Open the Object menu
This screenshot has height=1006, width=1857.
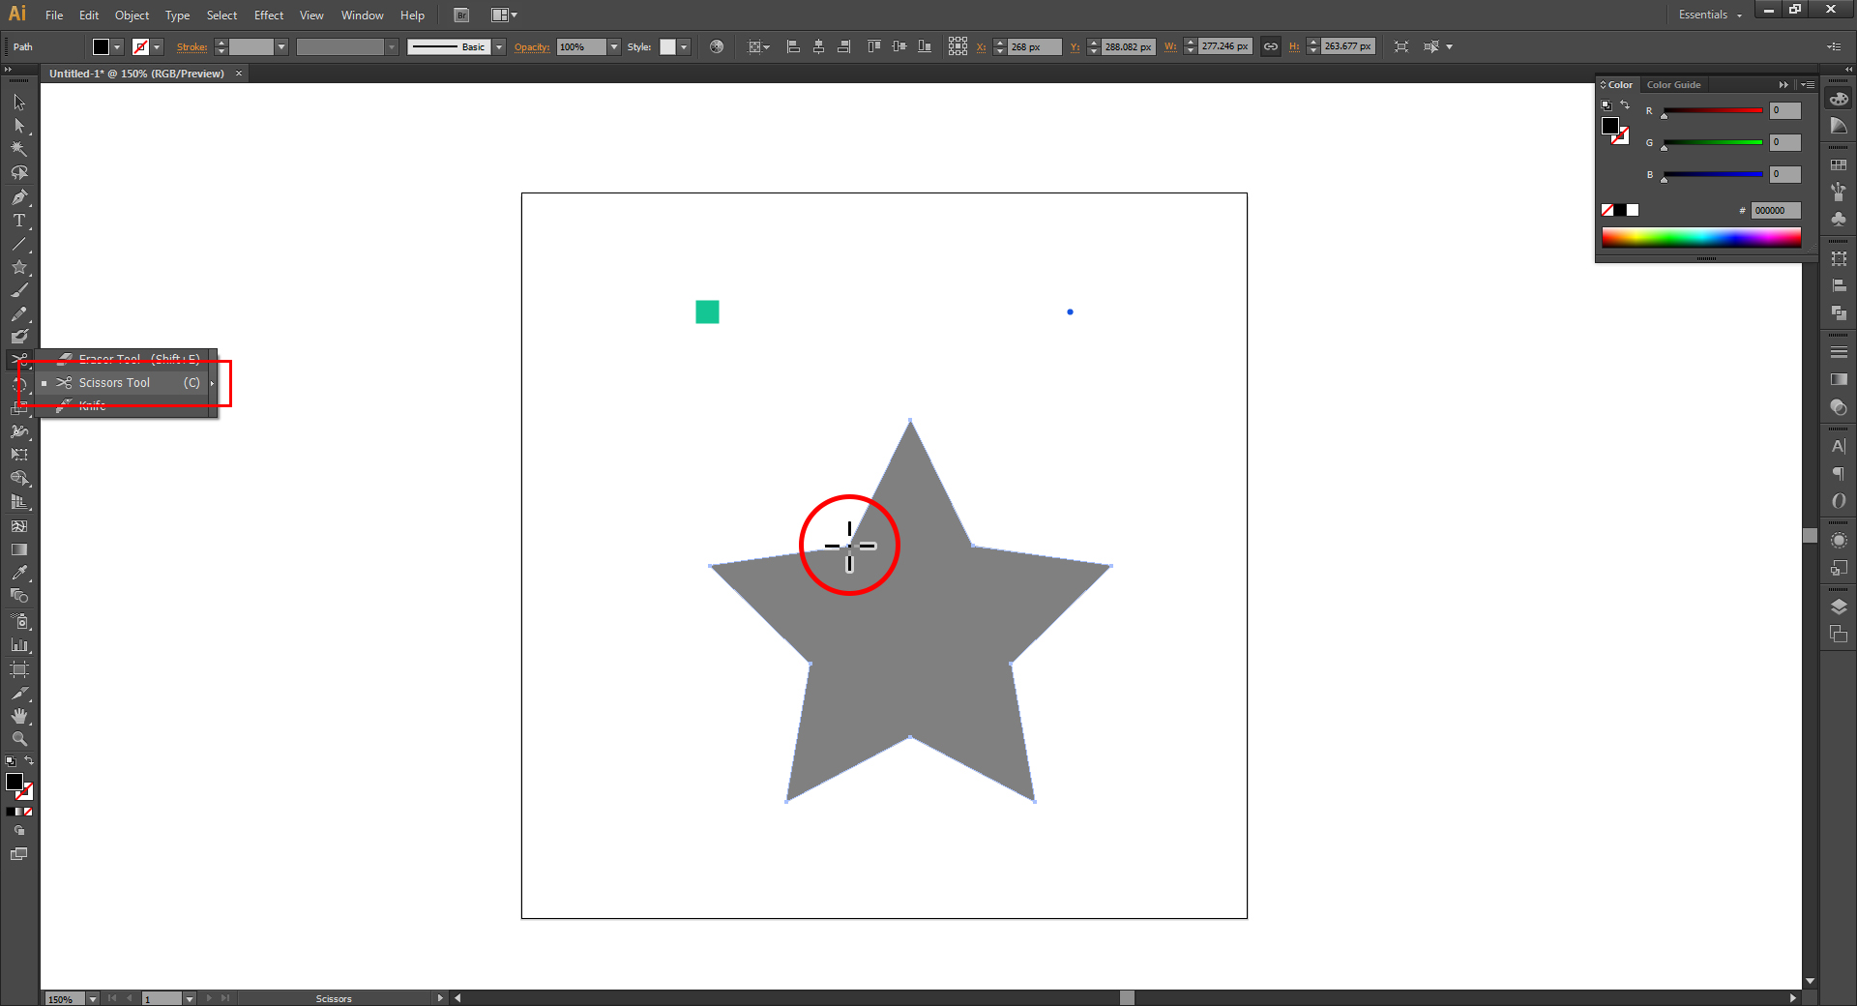(133, 15)
